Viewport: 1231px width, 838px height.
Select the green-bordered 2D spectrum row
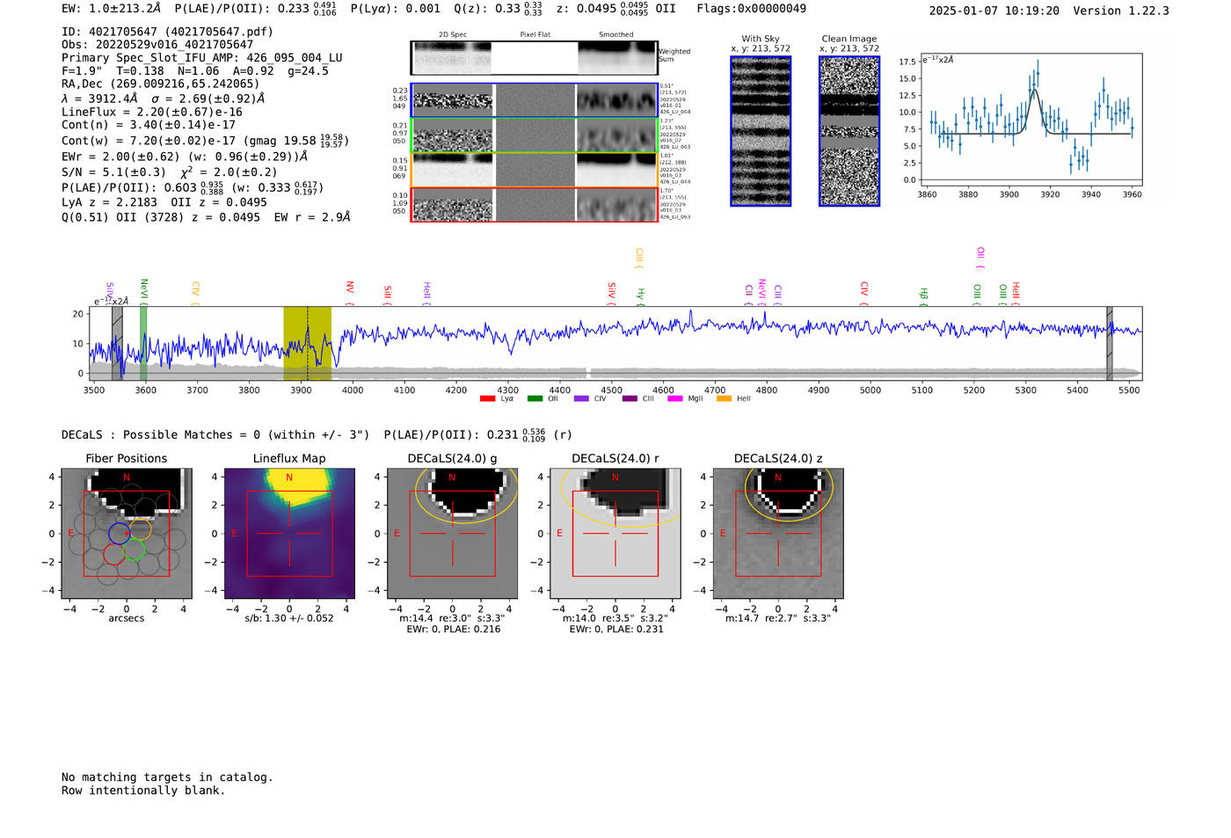[x=535, y=135]
